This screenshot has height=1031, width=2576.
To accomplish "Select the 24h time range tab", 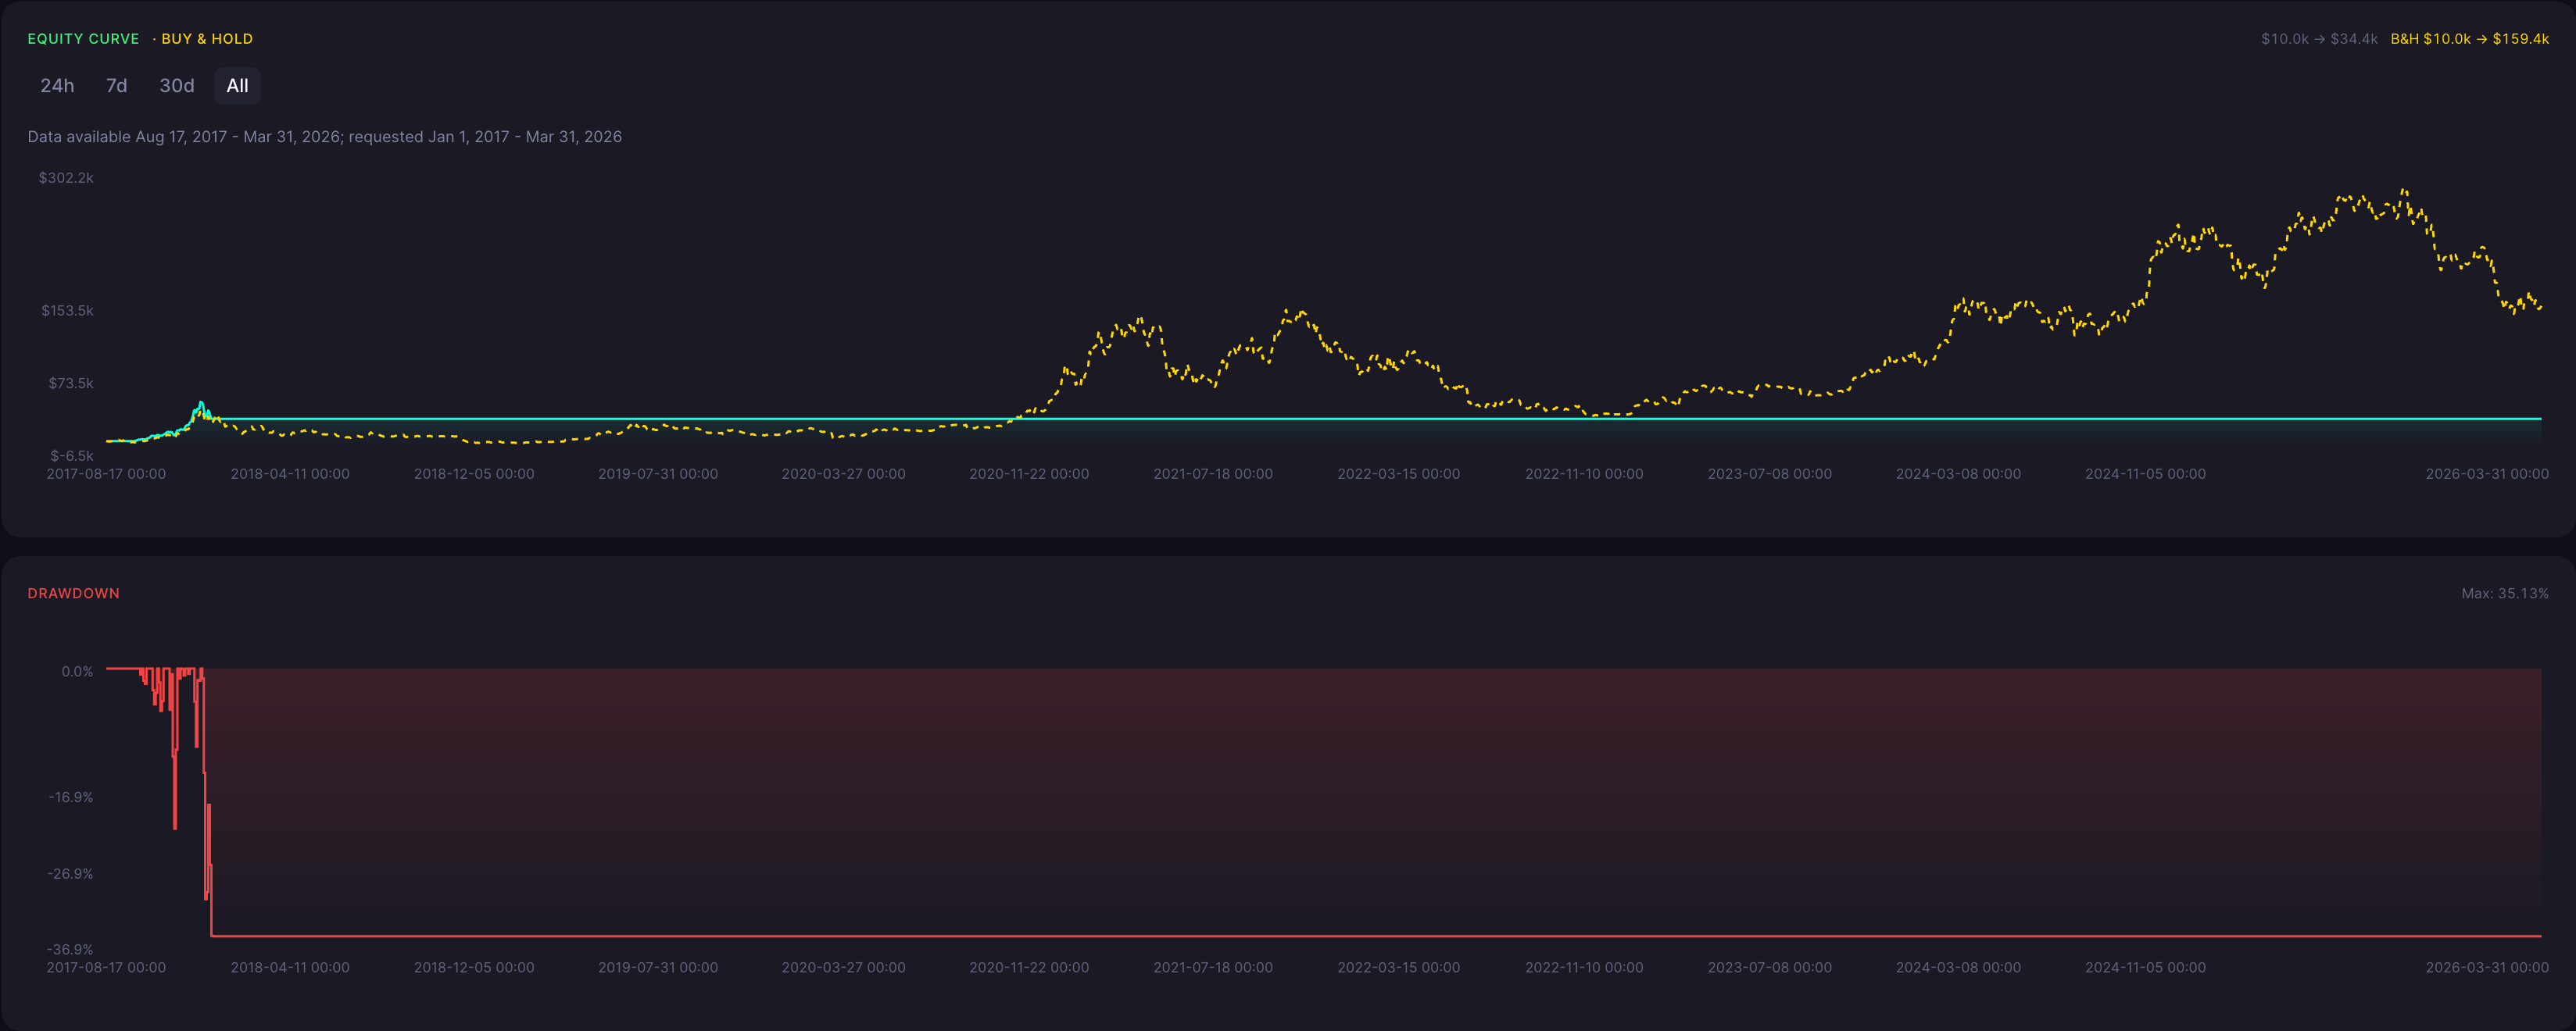I will 57,86.
